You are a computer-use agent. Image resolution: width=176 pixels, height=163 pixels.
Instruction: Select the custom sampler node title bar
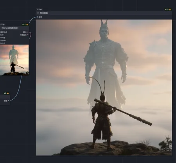coord(14,28)
